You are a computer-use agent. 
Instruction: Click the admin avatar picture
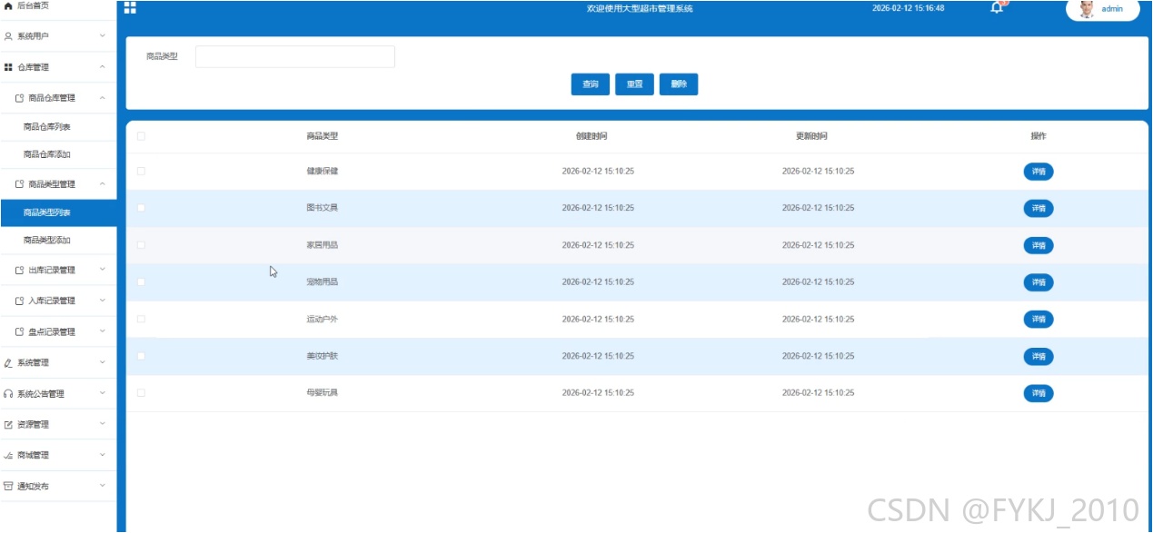tap(1087, 9)
